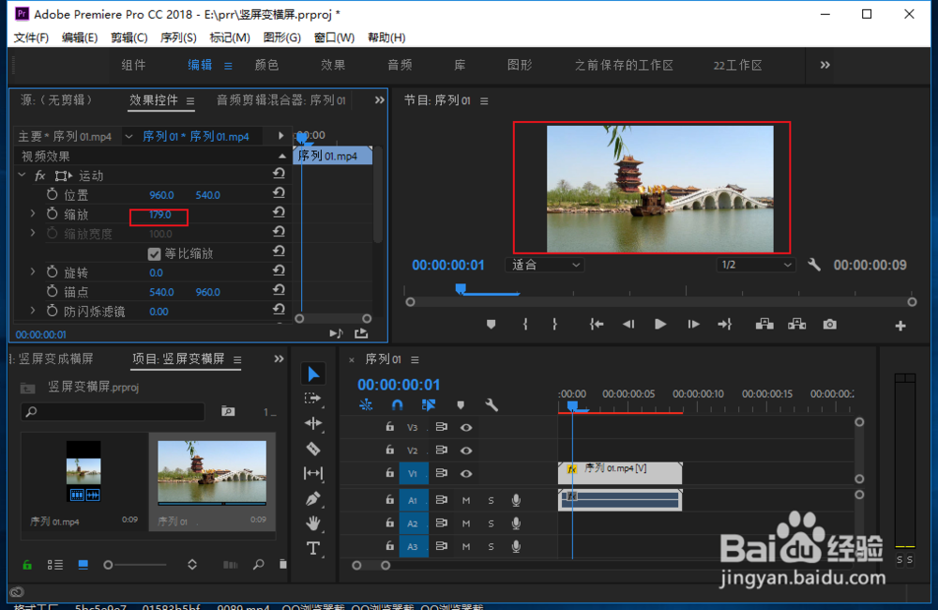
Task: Toggle V3 track visibility eye
Action: (466, 427)
